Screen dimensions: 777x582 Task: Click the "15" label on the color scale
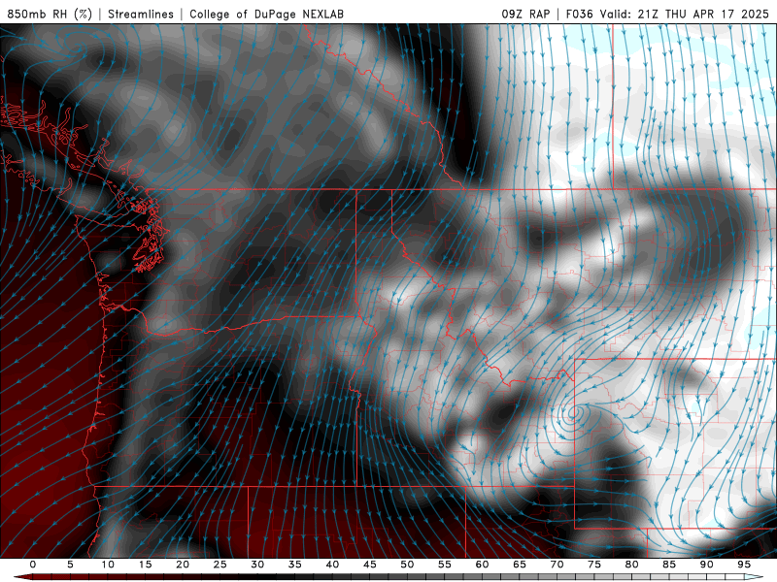(x=145, y=565)
